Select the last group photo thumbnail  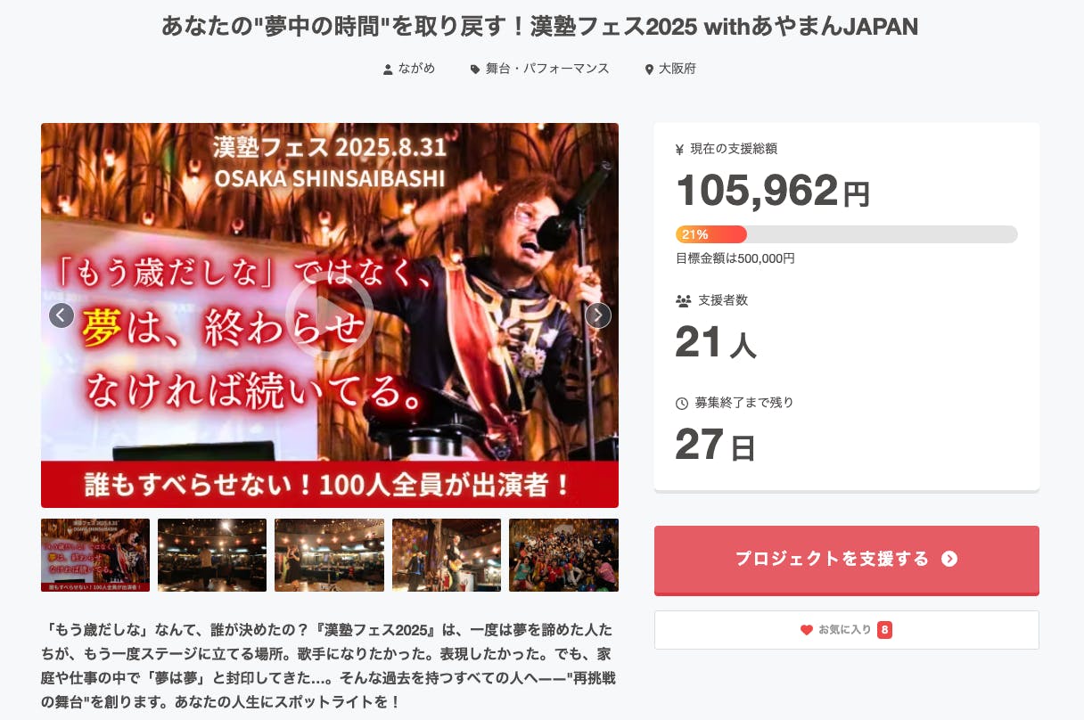[x=563, y=555]
